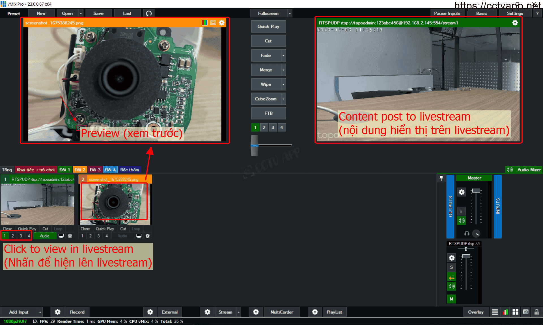Expand the Fullscreen dropdown arrow

click(x=290, y=13)
